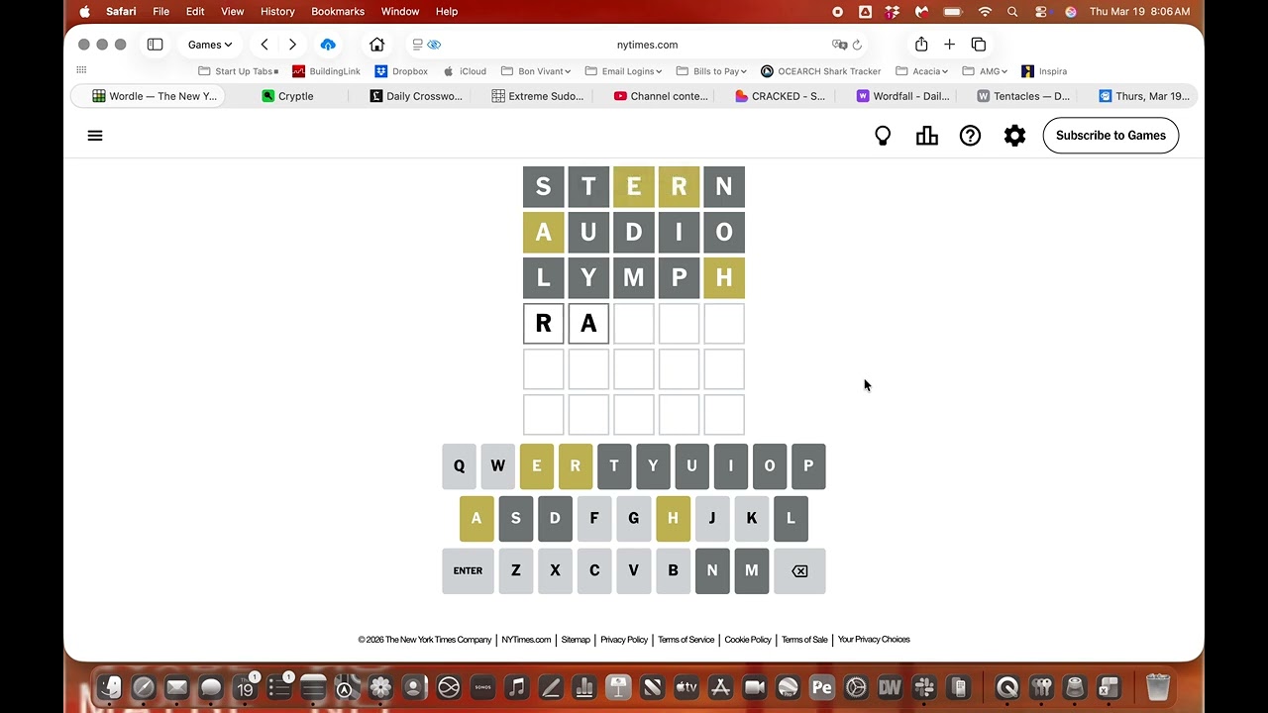Tap the G key on Wordle keyboard
The width and height of the screenshot is (1268, 713).
click(x=633, y=518)
